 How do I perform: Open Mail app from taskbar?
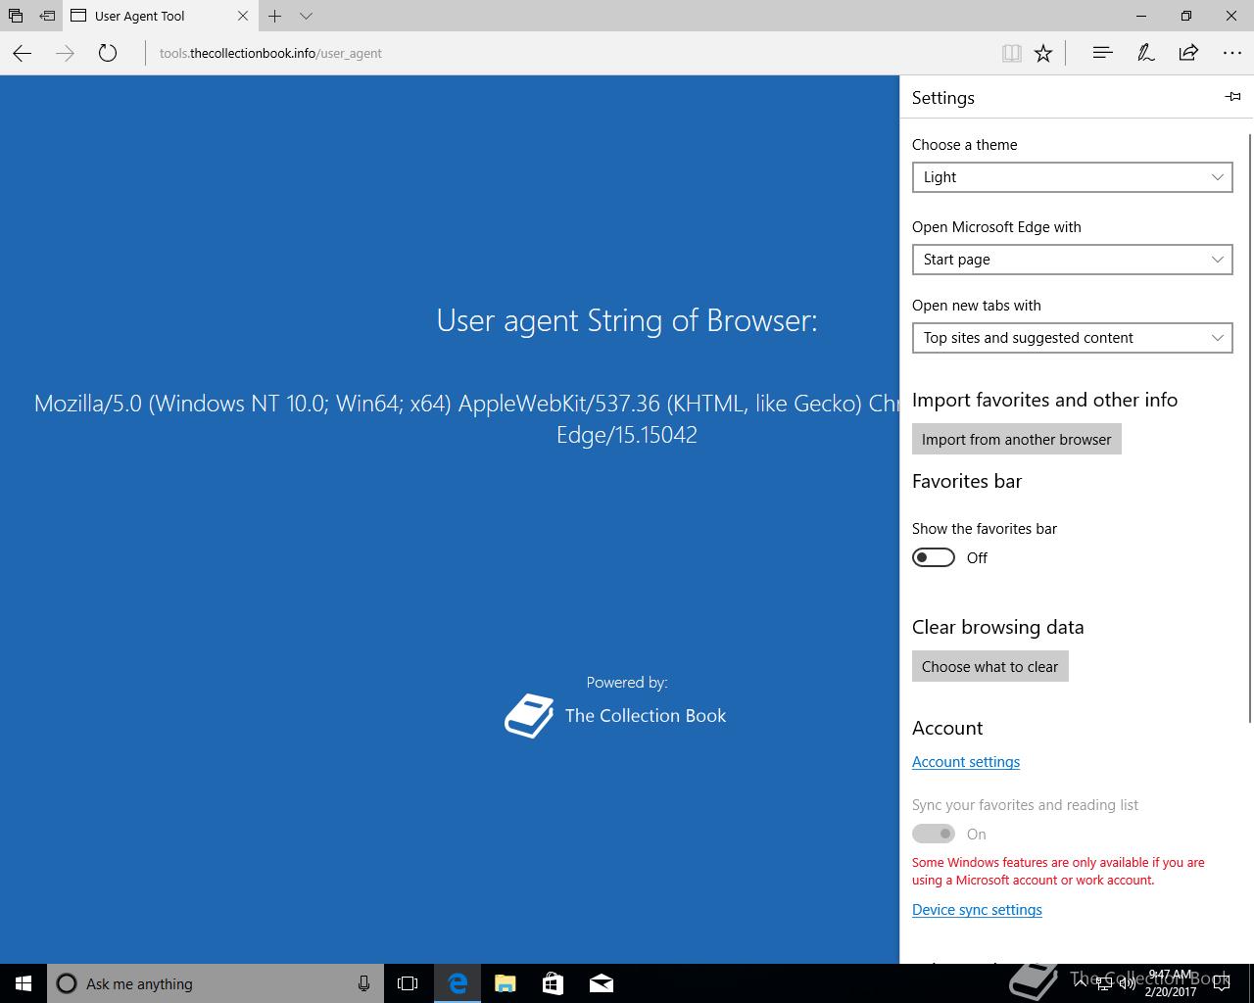pyautogui.click(x=601, y=983)
